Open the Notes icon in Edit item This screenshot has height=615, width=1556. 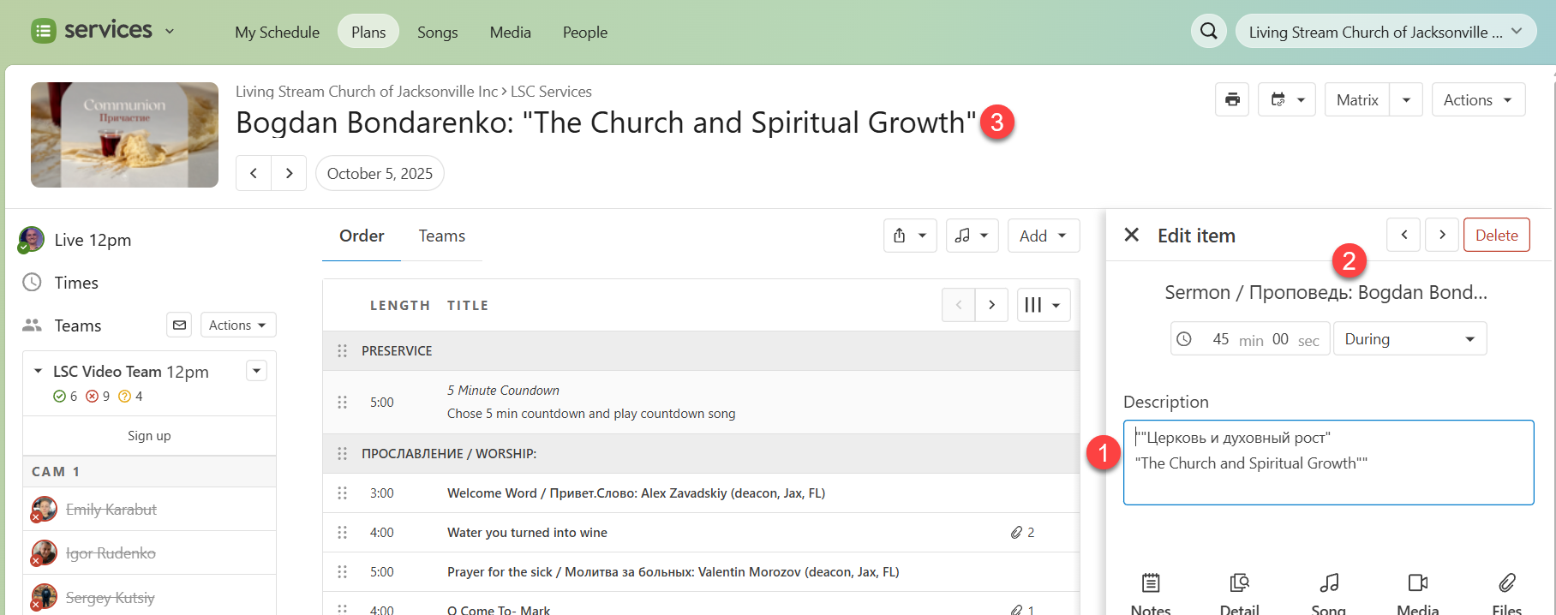1150,584
